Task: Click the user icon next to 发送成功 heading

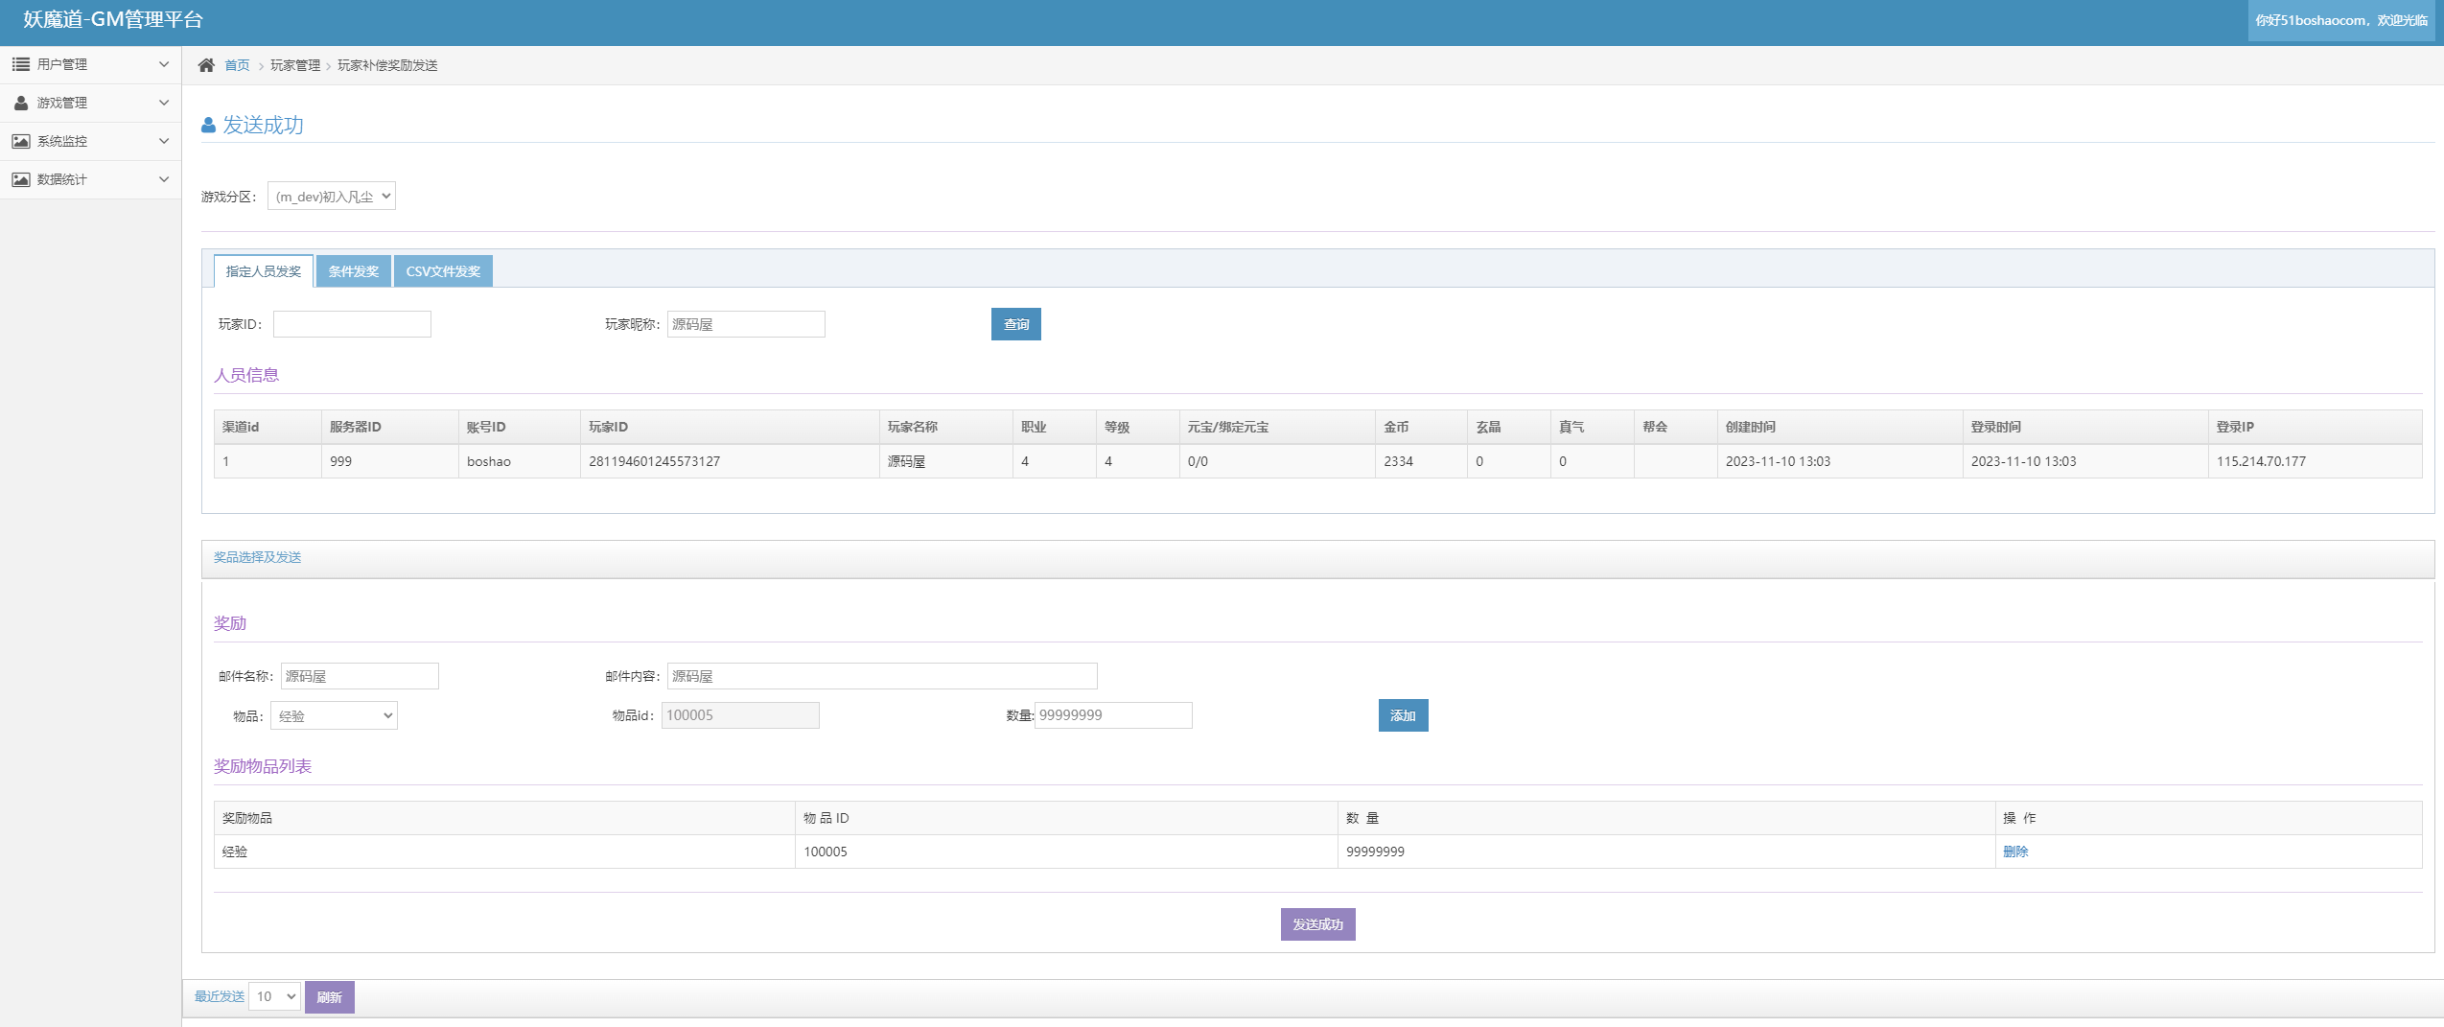Action: pos(208,126)
